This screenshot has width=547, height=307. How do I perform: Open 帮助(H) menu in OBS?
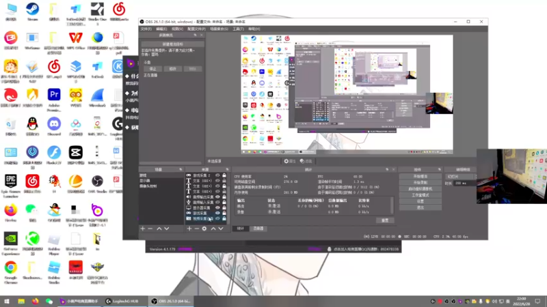[254, 29]
